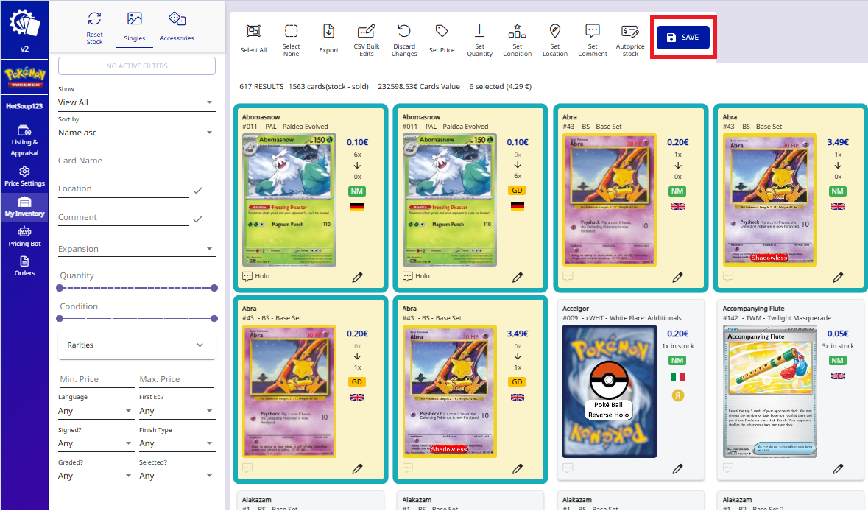Confirm the Location filter checkmark

(x=197, y=191)
